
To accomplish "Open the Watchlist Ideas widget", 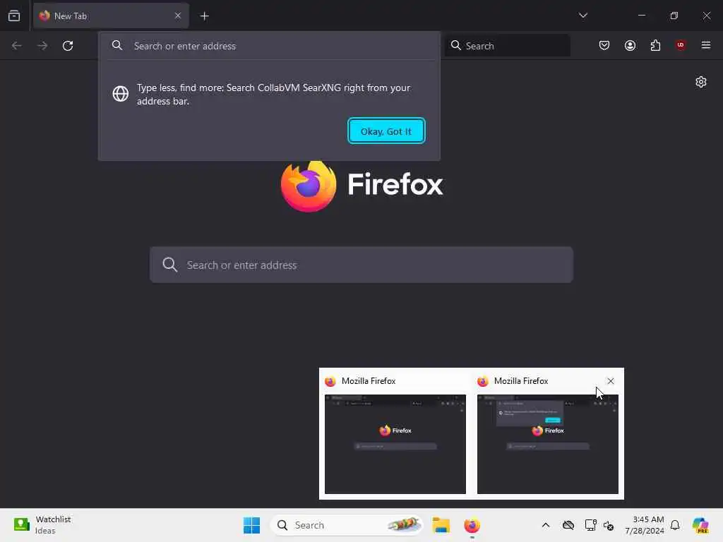I will coord(42,525).
